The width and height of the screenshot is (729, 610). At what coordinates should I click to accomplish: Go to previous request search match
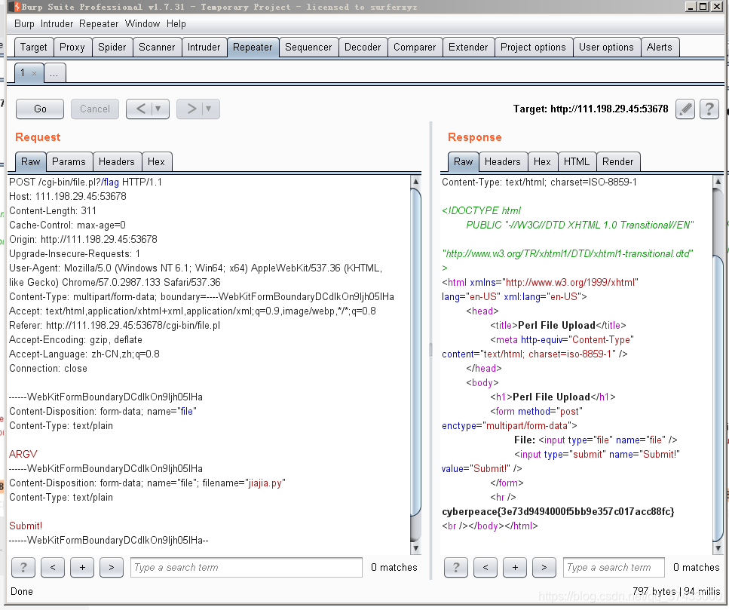coord(53,567)
